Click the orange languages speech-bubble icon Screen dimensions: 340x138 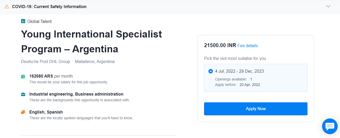23,112
